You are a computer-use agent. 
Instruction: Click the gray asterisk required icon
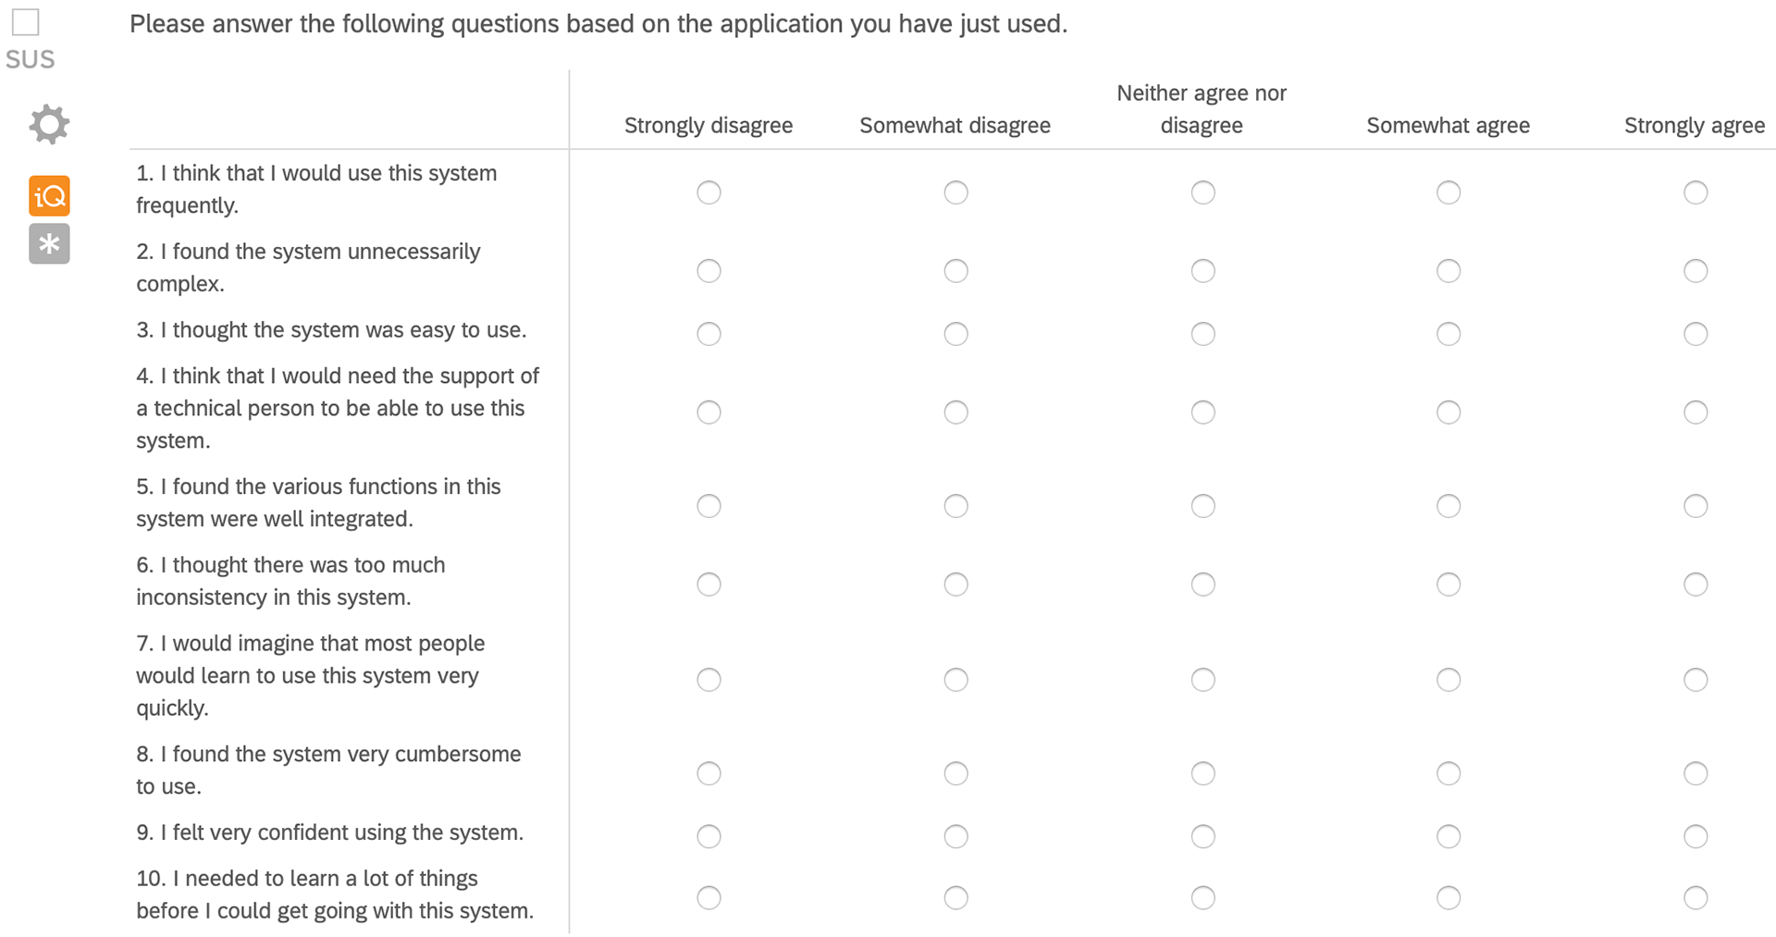49,244
